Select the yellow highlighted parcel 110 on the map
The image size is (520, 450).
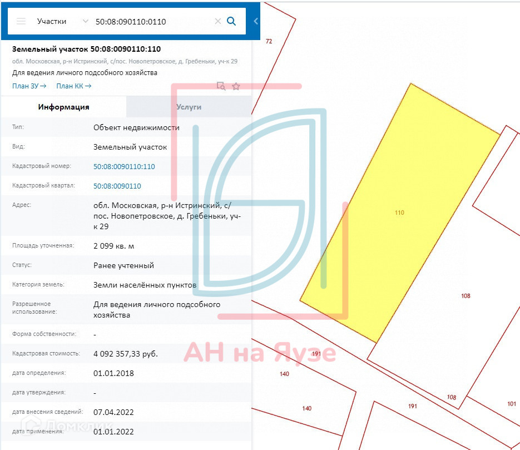point(399,212)
